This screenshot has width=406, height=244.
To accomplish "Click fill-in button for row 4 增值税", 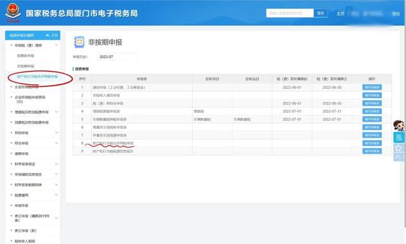I will [372, 112].
